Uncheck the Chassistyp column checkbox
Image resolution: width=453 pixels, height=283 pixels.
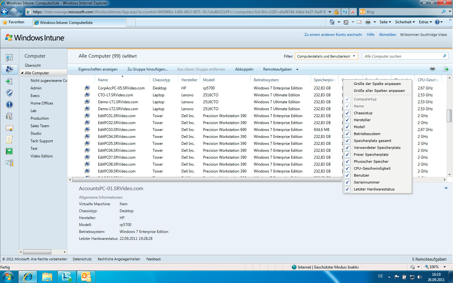click(348, 113)
